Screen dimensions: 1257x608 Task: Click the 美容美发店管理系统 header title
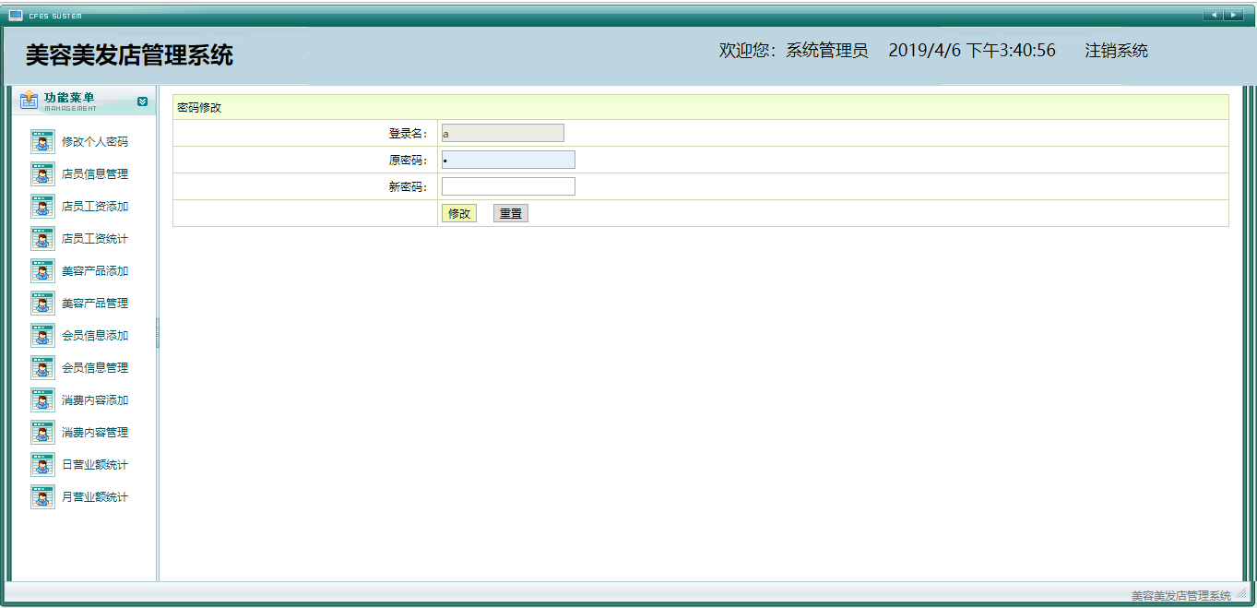[129, 54]
